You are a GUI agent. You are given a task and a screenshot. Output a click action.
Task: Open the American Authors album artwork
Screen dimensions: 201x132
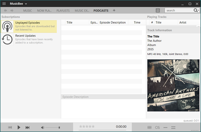click(x=173, y=85)
